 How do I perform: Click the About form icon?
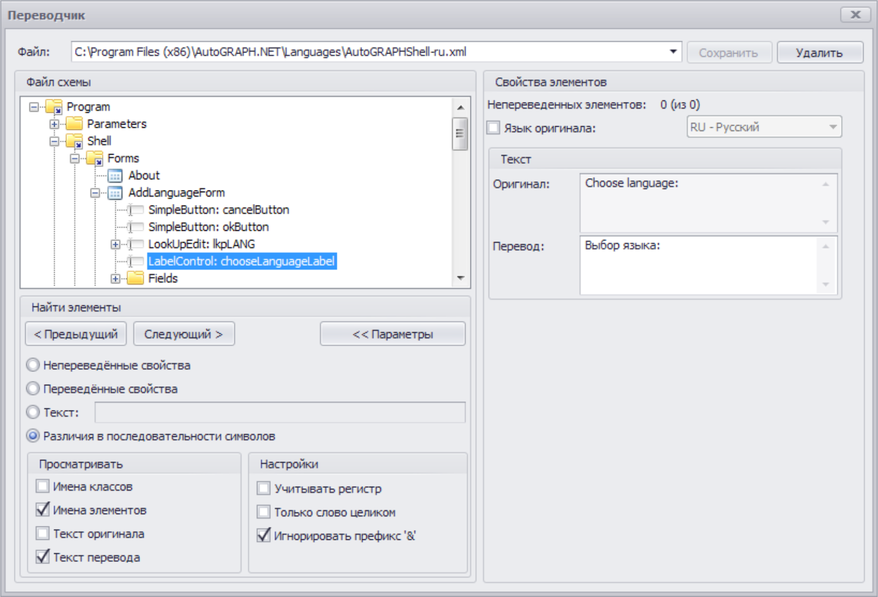pyautogui.click(x=115, y=176)
